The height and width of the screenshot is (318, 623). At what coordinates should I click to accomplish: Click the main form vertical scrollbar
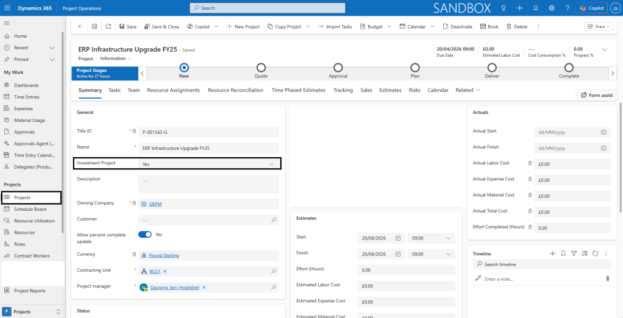pyautogui.click(x=620, y=158)
